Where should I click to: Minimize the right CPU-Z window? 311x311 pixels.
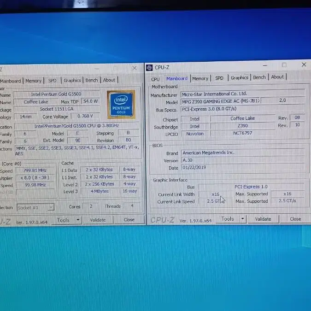click(x=265, y=65)
